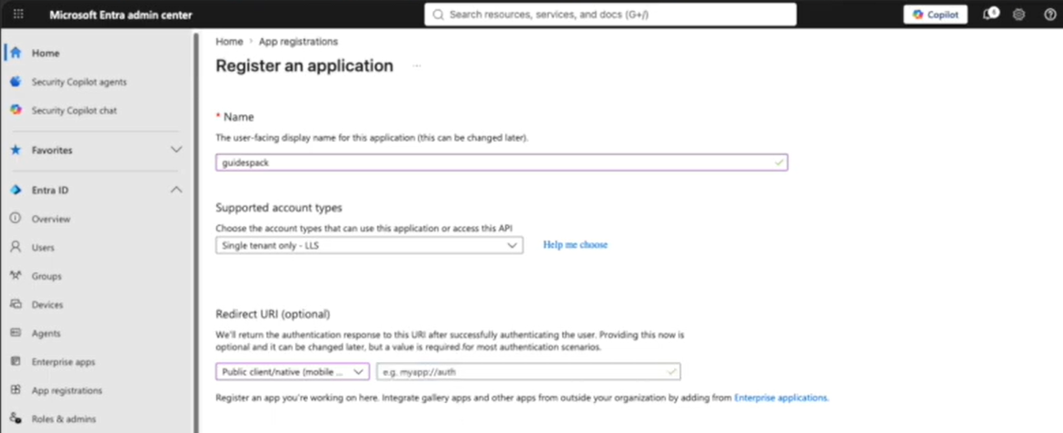Click the Name field containing guidespack
Screen dimensions: 1063x433
click(x=502, y=162)
